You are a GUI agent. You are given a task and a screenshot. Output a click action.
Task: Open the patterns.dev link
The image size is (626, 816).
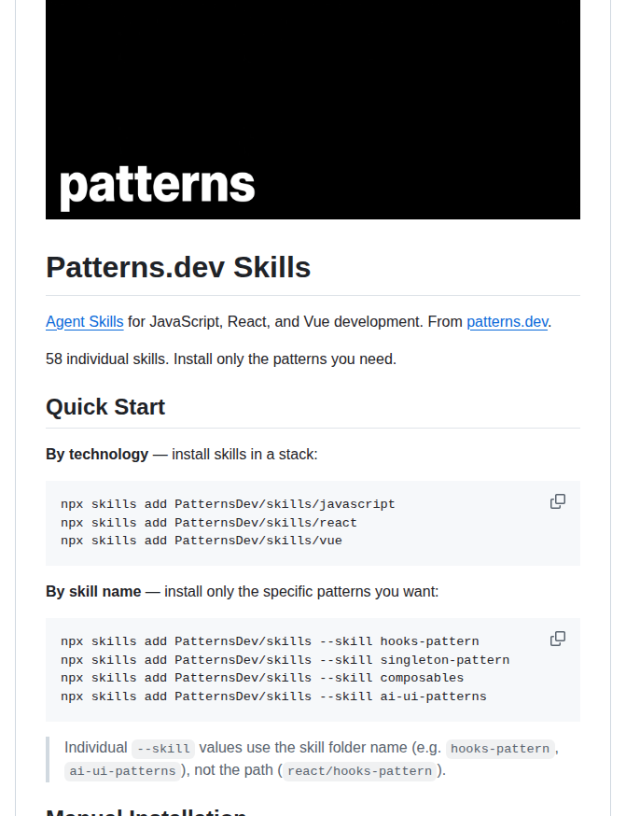507,322
